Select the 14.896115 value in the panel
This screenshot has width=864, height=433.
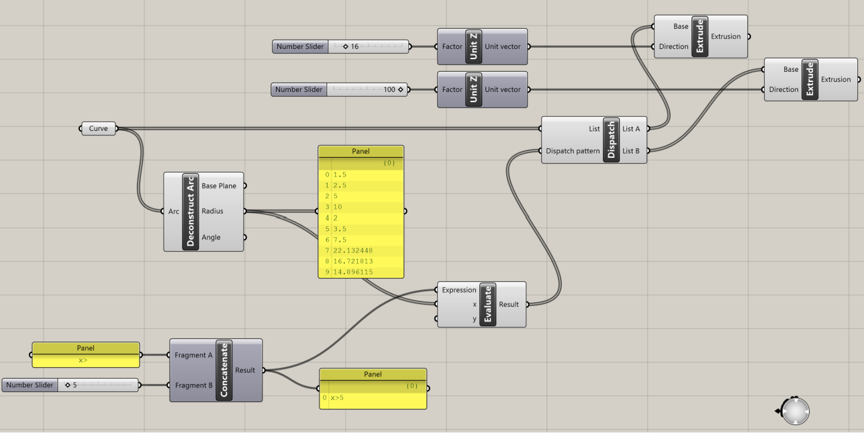[352, 272]
